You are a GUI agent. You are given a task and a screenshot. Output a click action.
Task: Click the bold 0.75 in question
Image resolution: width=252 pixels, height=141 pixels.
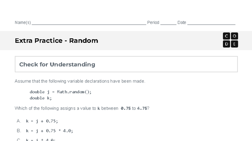126,108
